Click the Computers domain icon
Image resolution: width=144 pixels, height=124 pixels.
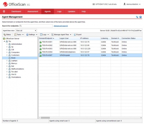click(x=10, y=52)
